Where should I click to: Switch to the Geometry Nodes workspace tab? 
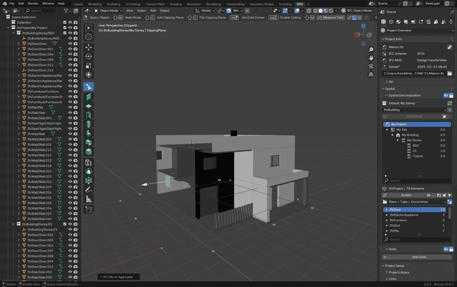(x=261, y=4)
